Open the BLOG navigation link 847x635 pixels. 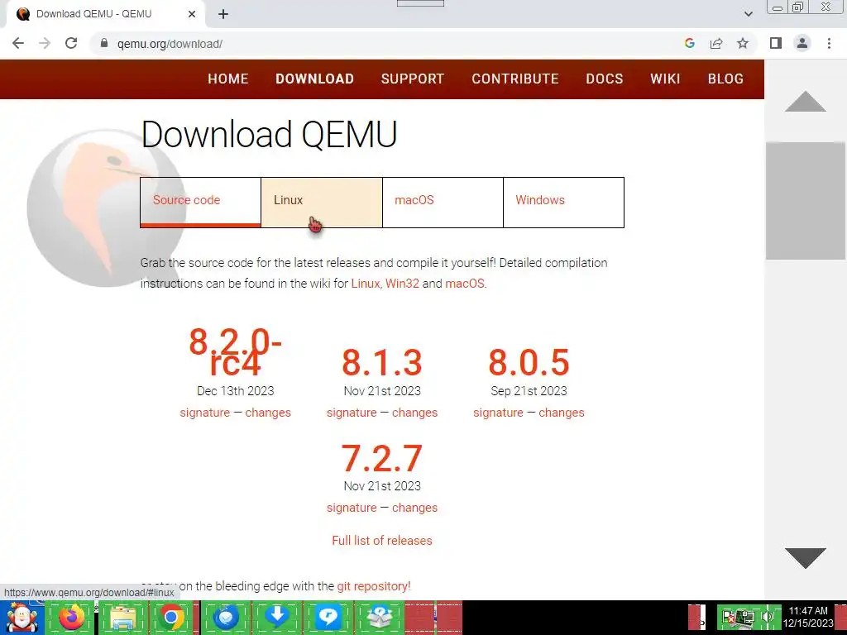pos(725,79)
